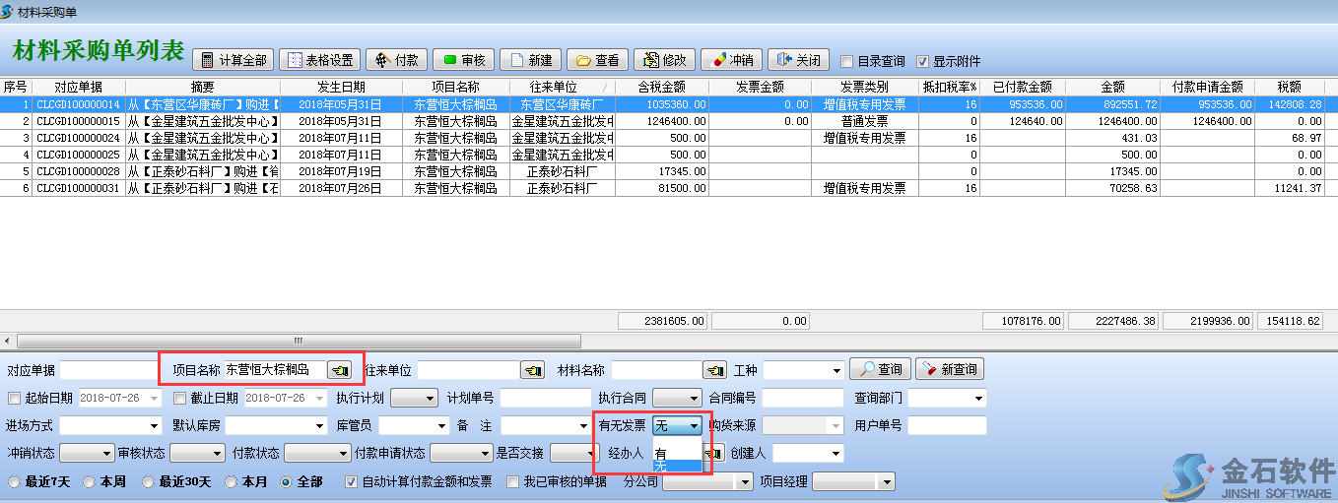
Task: Choose 有 in the invoice dropdown list
Action: pyautogui.click(x=661, y=453)
